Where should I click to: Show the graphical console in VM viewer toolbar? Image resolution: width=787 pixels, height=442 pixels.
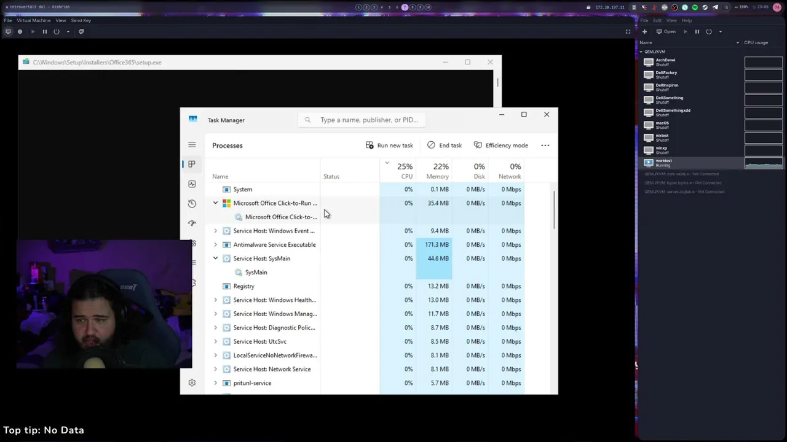pyautogui.click(x=8, y=31)
